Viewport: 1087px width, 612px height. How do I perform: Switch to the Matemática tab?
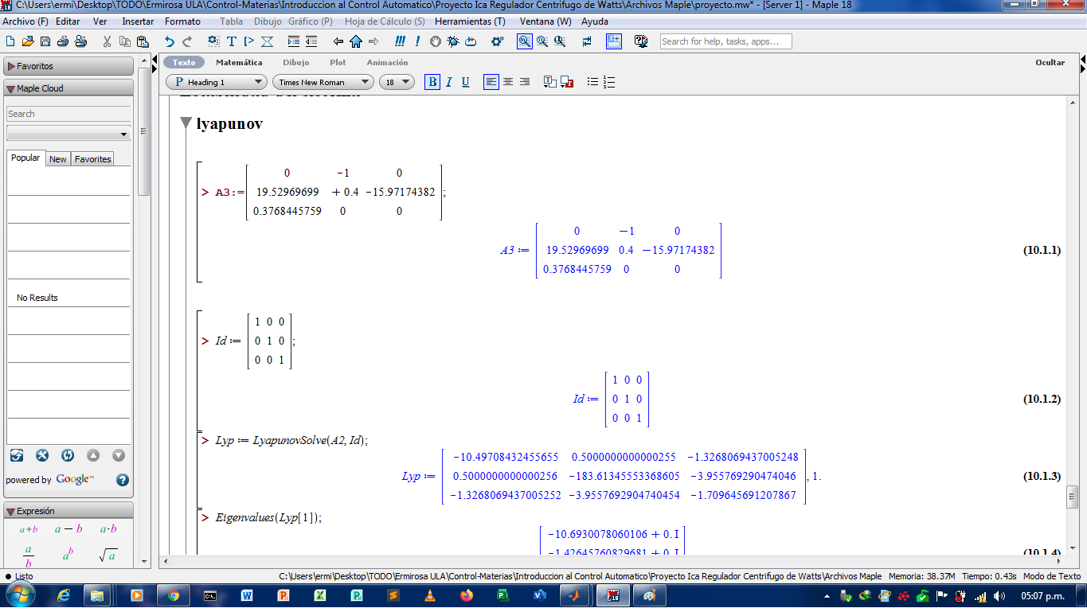240,61
